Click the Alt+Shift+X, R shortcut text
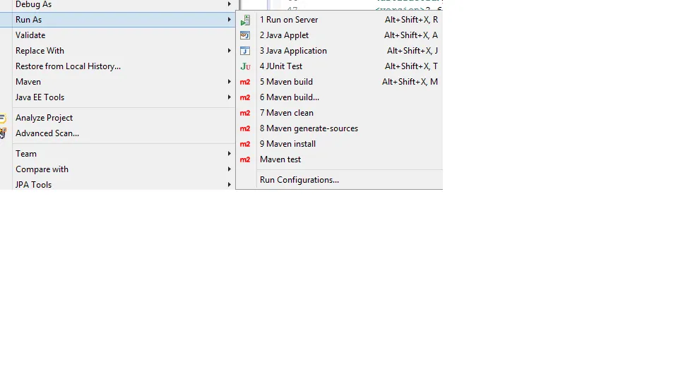This screenshot has width=678, height=381. (411, 20)
